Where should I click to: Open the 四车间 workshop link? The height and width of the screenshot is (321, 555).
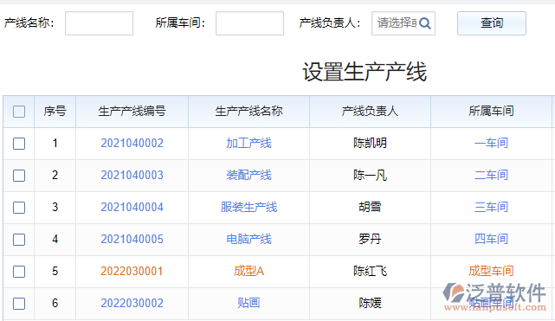point(491,239)
